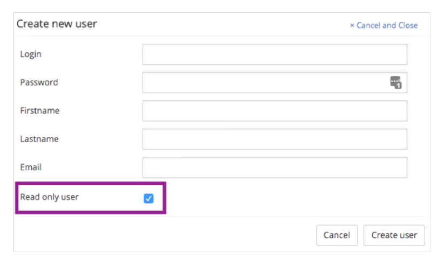This screenshot has width=444, height=265.
Task: Focus the Login input field
Action: pos(274,55)
